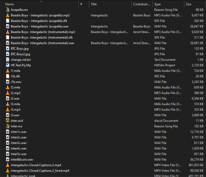206x177 pixels.
Task: Sort files by the Size column header
Action: (188, 4)
